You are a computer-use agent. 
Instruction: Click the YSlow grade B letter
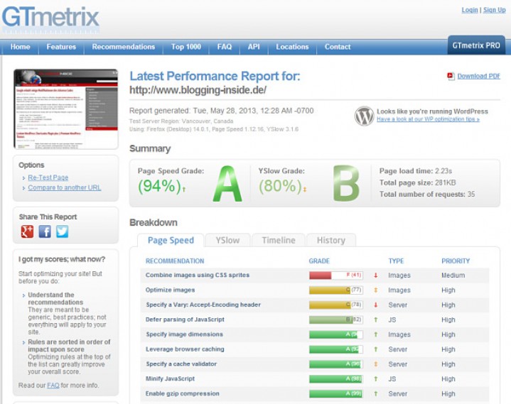[x=346, y=183]
